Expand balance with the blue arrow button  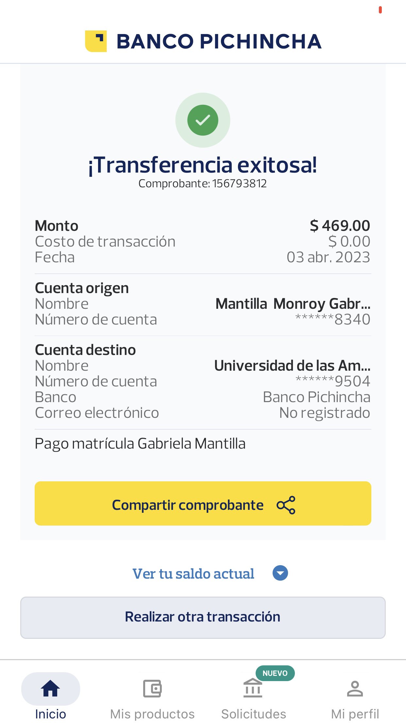[x=280, y=573]
